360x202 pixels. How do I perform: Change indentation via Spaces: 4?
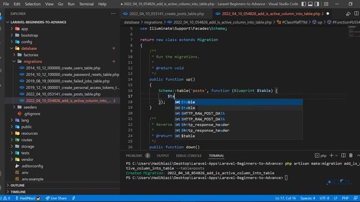click(x=308, y=198)
